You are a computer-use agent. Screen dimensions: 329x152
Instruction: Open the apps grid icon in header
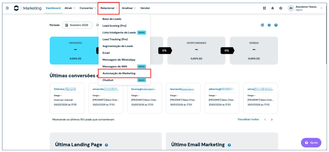[264, 8]
